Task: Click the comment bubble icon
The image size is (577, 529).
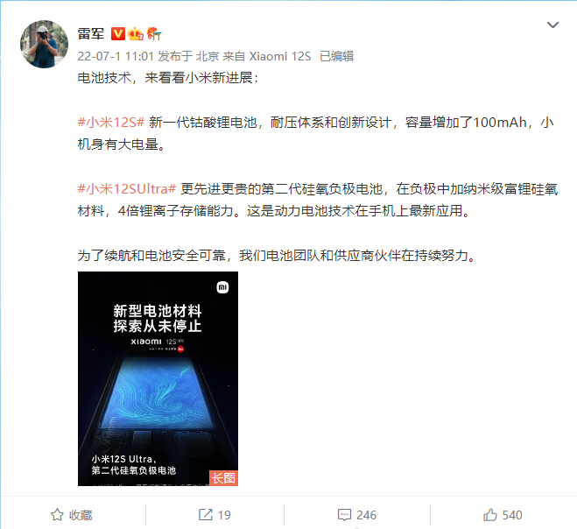Action: [x=344, y=515]
